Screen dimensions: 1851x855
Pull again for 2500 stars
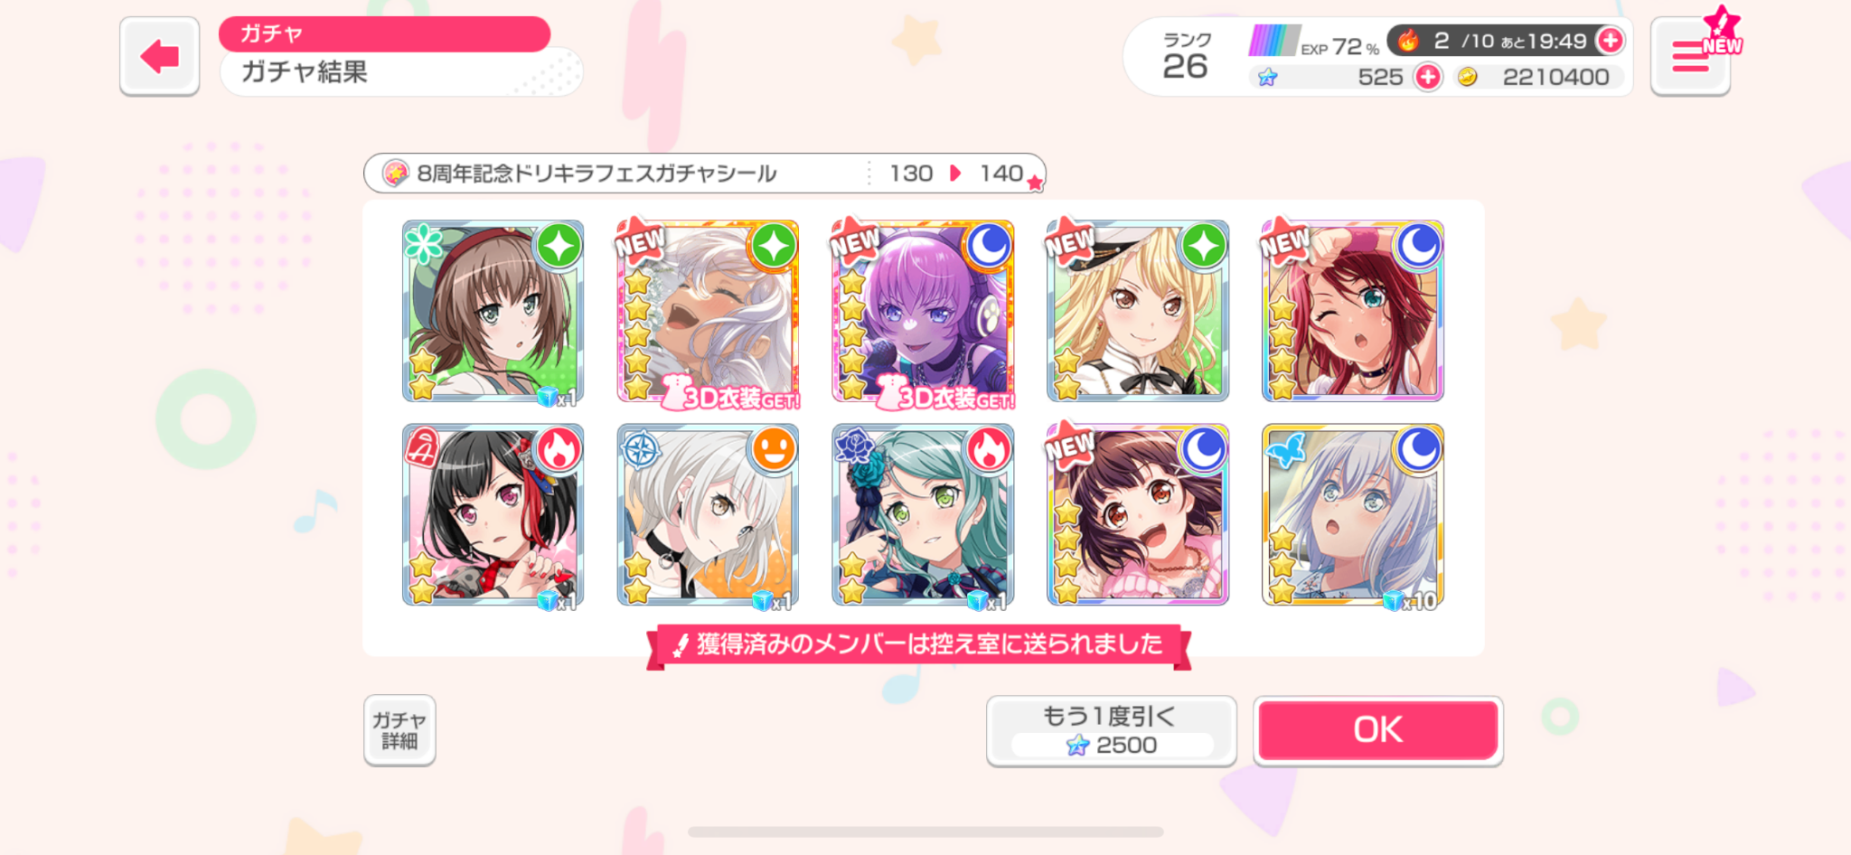[x=1111, y=730]
